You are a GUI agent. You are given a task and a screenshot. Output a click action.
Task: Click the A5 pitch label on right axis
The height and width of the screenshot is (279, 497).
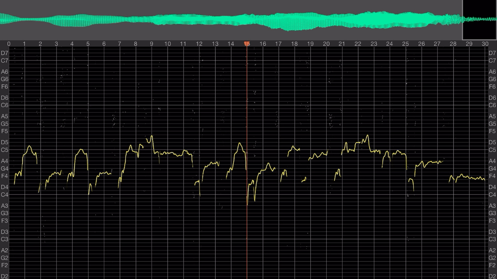tap(492, 116)
